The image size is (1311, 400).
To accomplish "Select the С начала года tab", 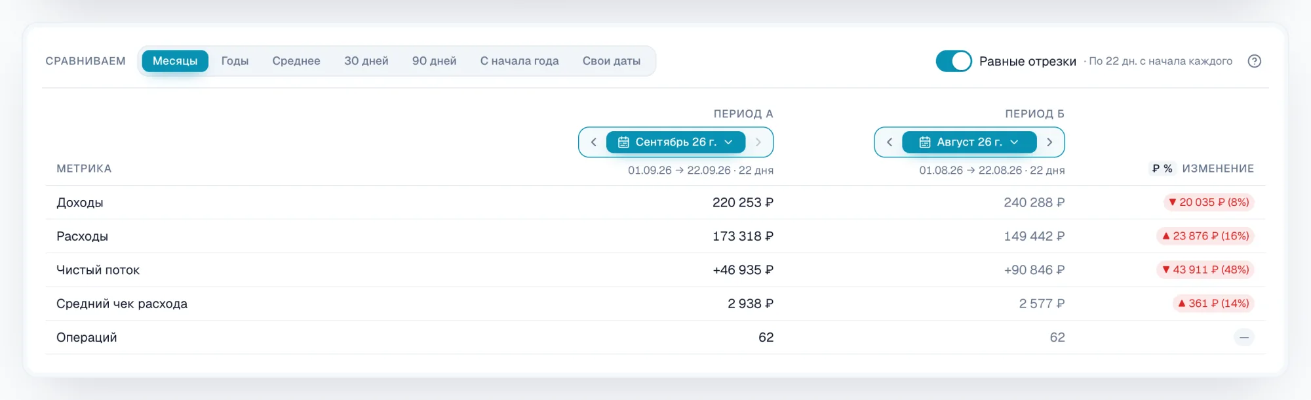I will [520, 61].
